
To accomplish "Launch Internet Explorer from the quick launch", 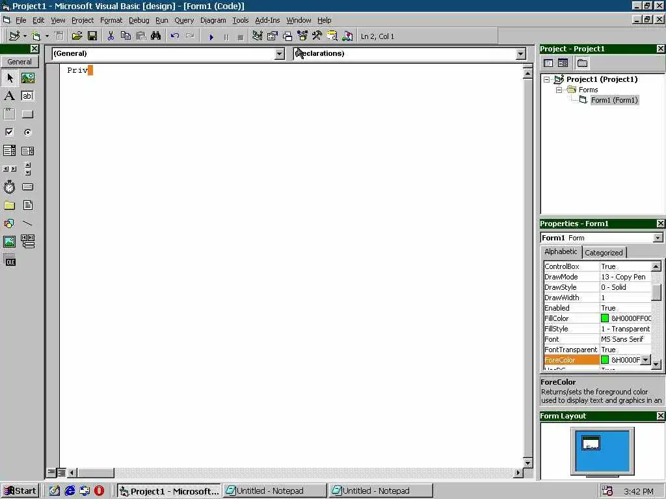I will pyautogui.click(x=70, y=491).
